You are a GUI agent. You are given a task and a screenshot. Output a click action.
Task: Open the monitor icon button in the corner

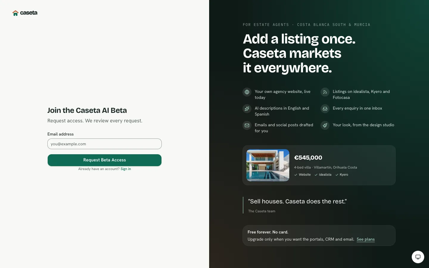pos(418,257)
